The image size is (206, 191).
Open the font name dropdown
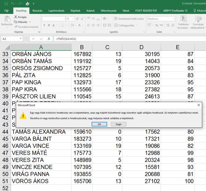point(64,19)
